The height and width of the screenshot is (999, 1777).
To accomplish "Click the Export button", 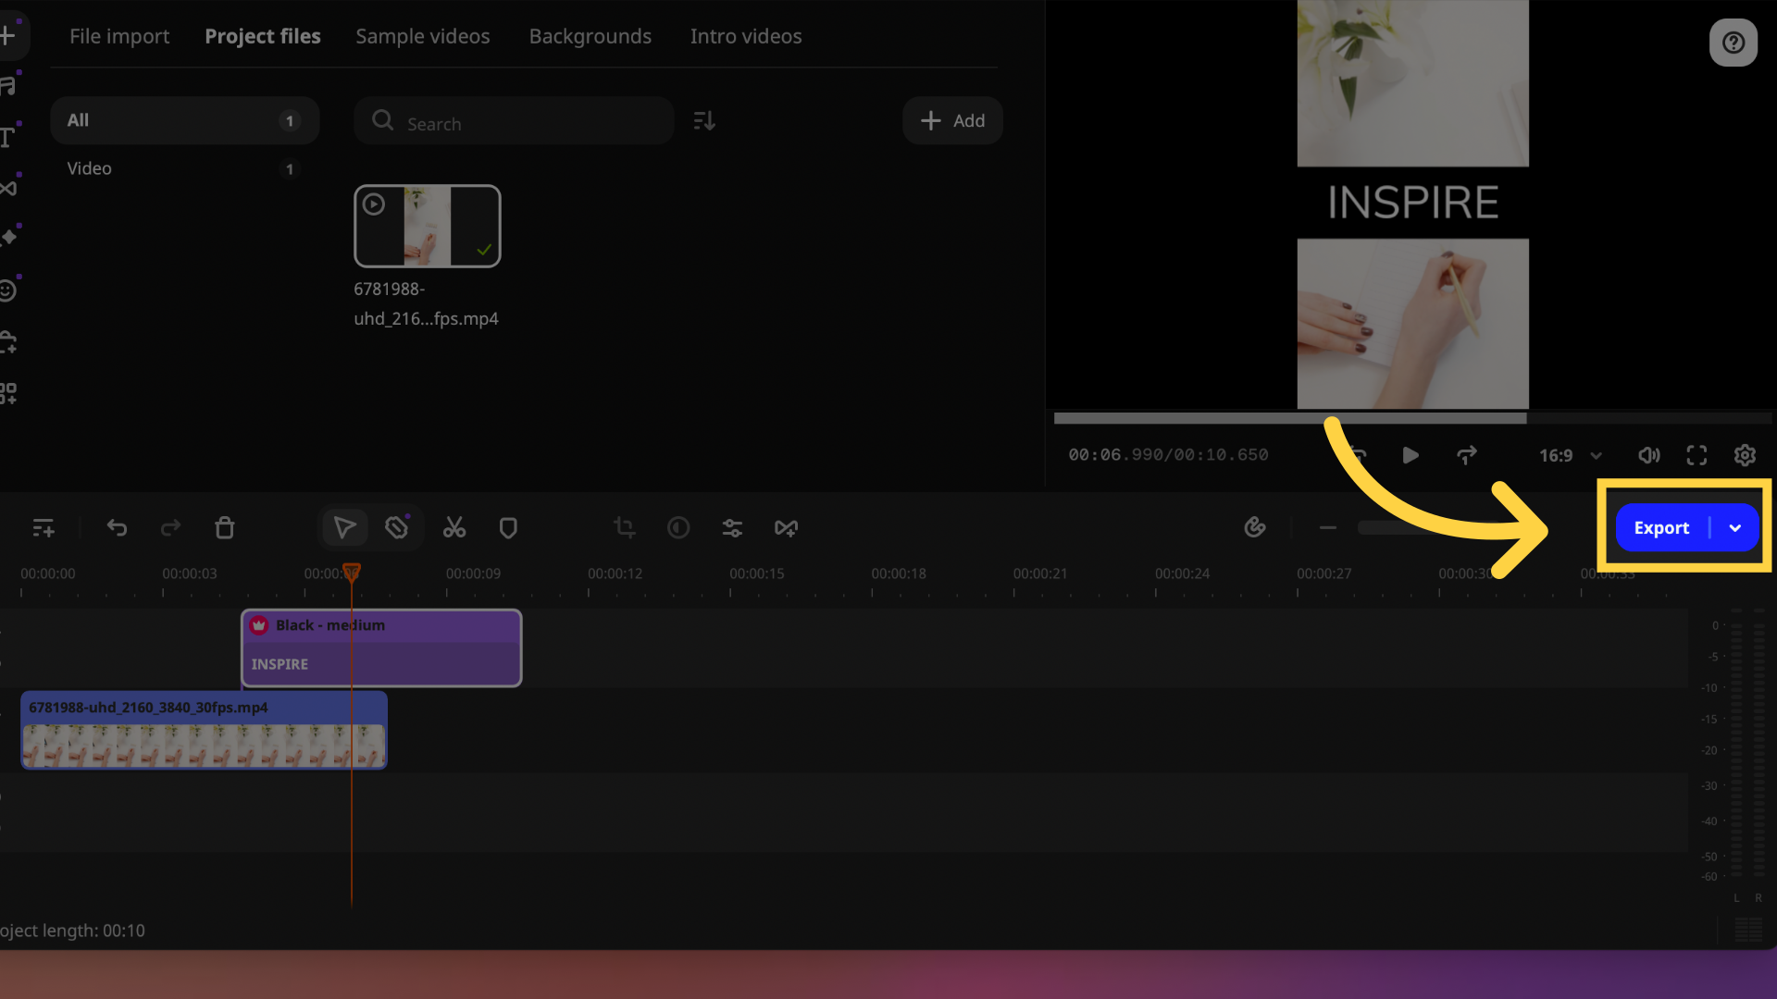I will (1661, 527).
